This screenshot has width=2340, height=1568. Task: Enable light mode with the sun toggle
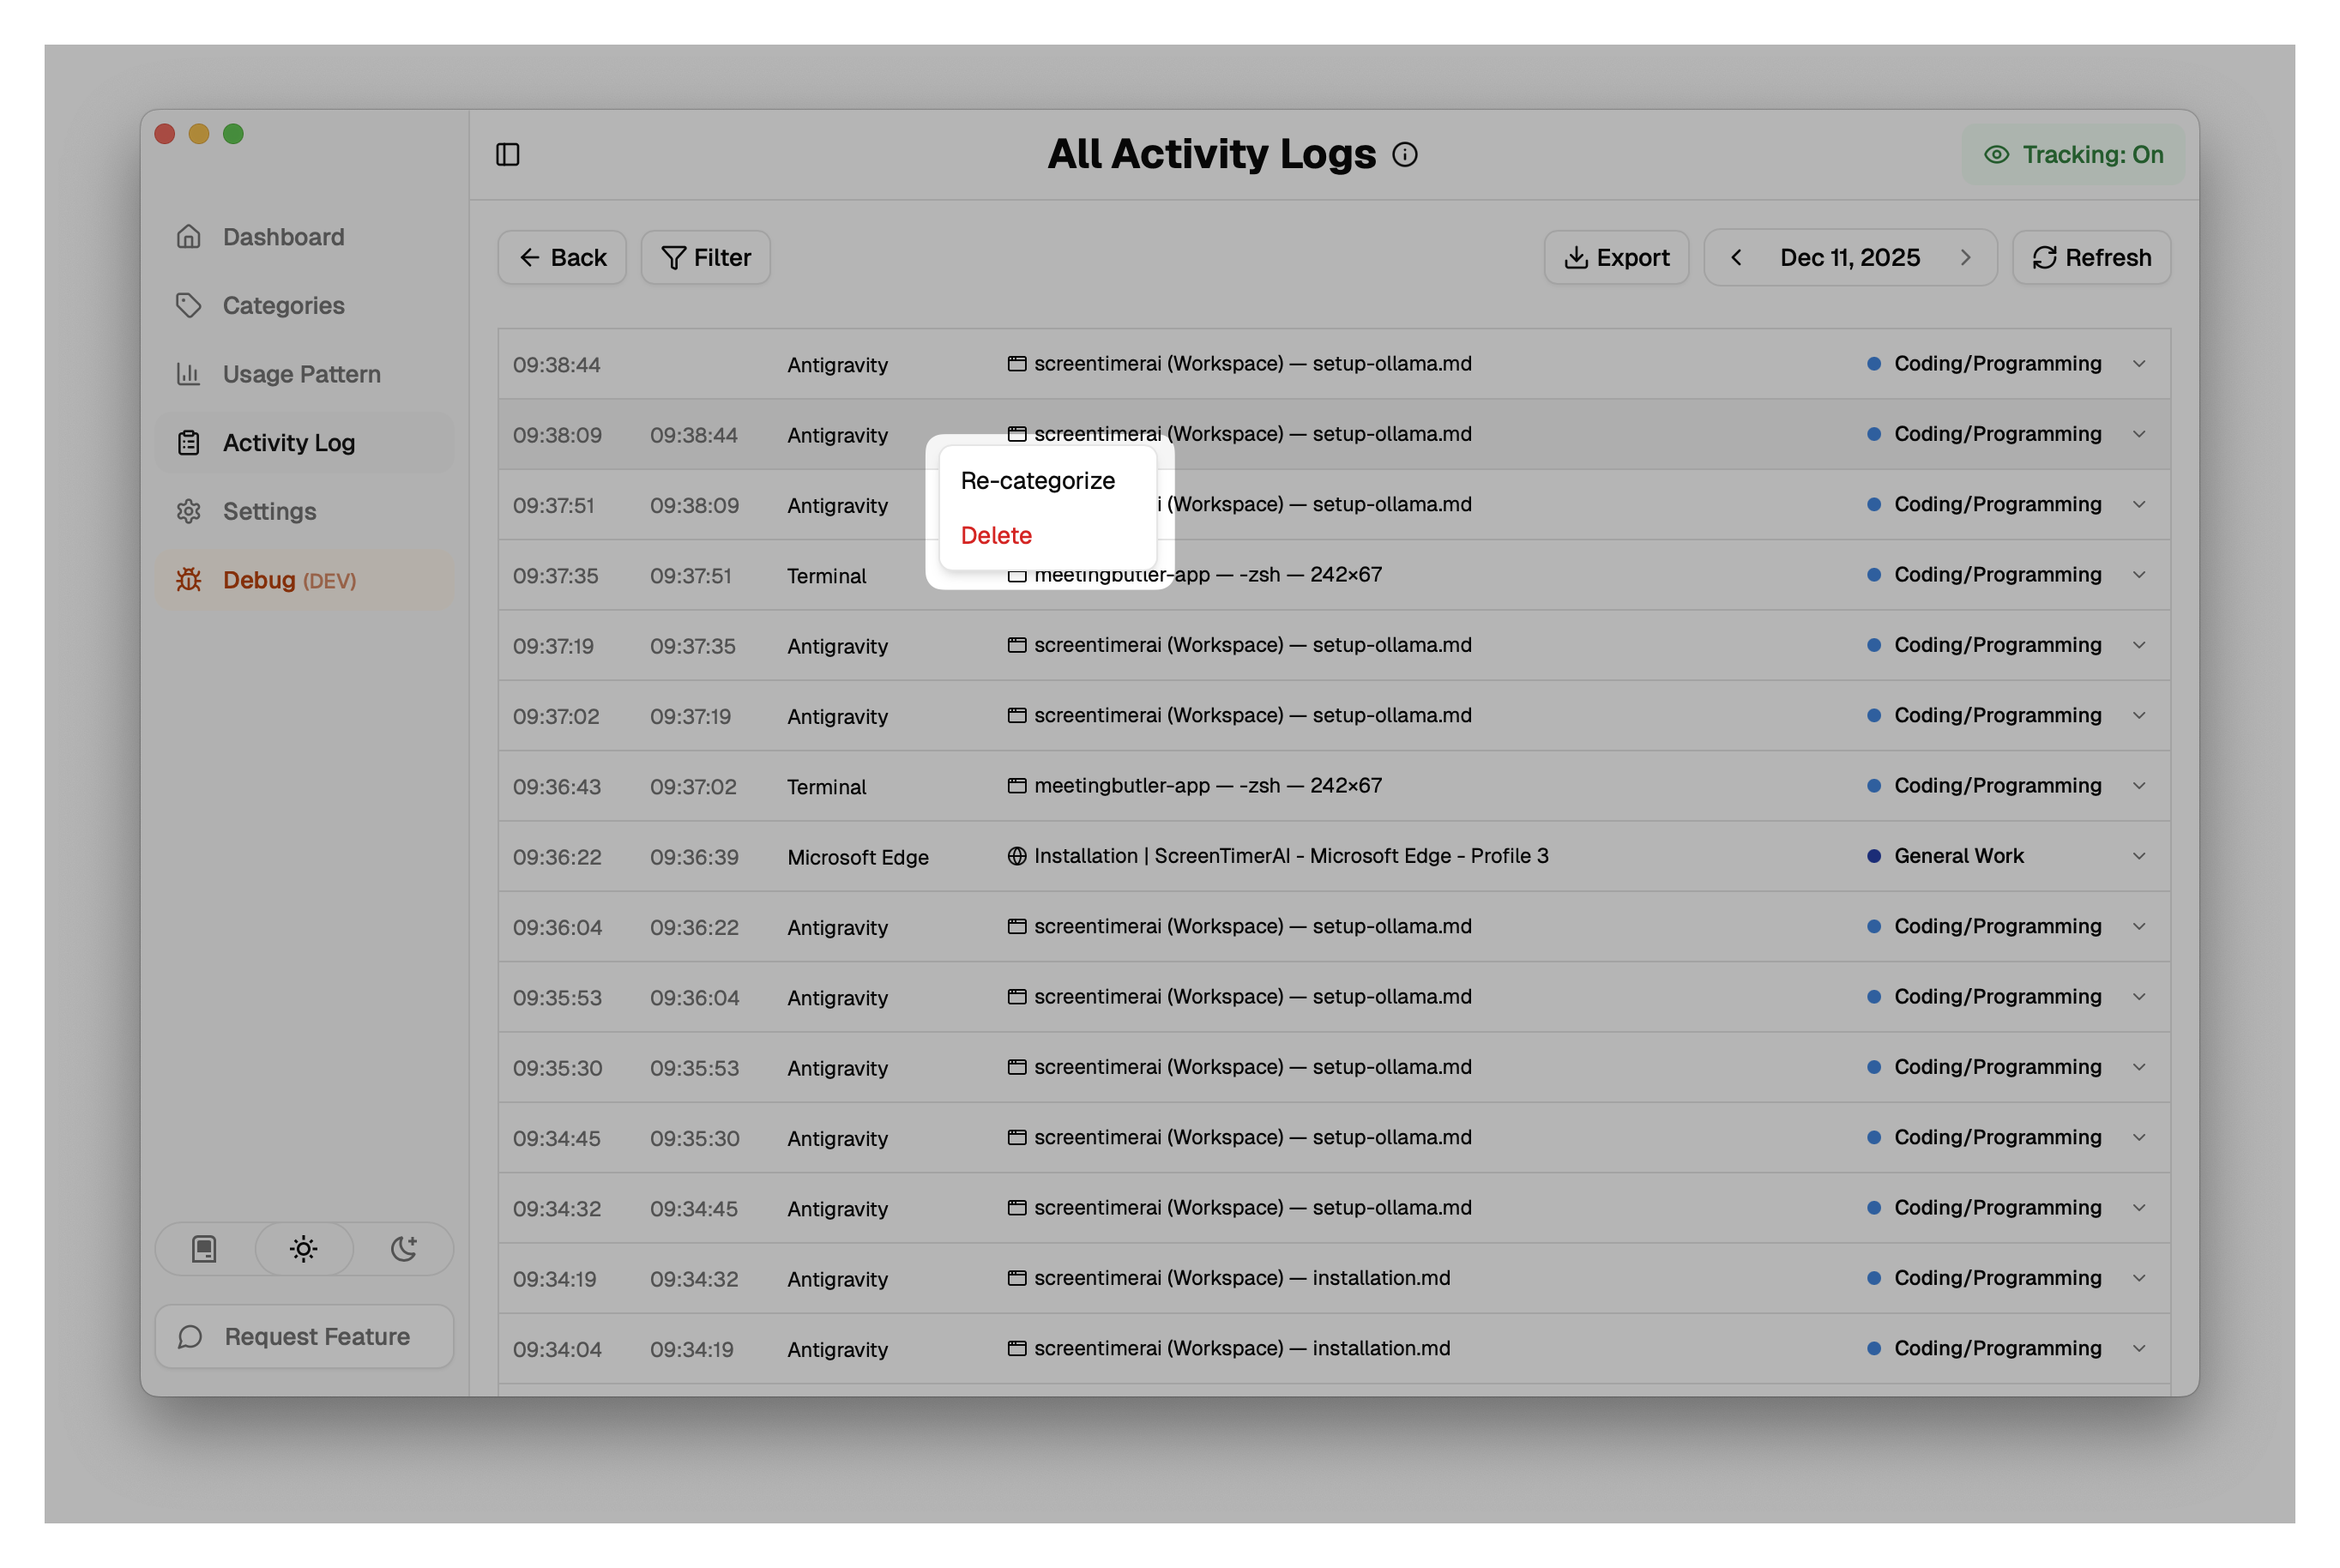(x=304, y=1249)
